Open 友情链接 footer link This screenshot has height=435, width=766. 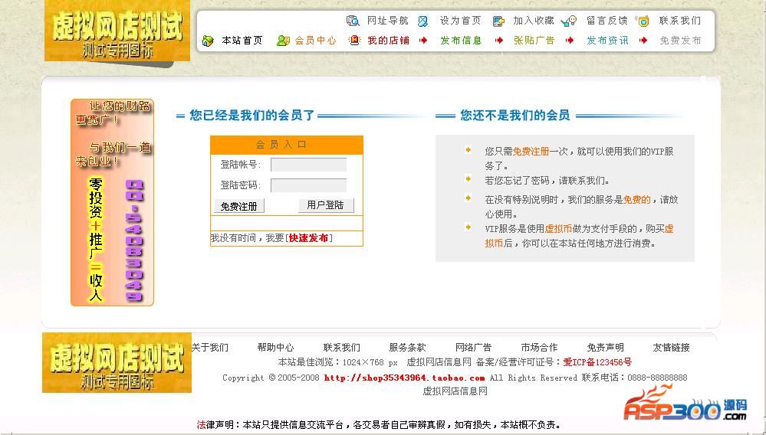tap(671, 348)
